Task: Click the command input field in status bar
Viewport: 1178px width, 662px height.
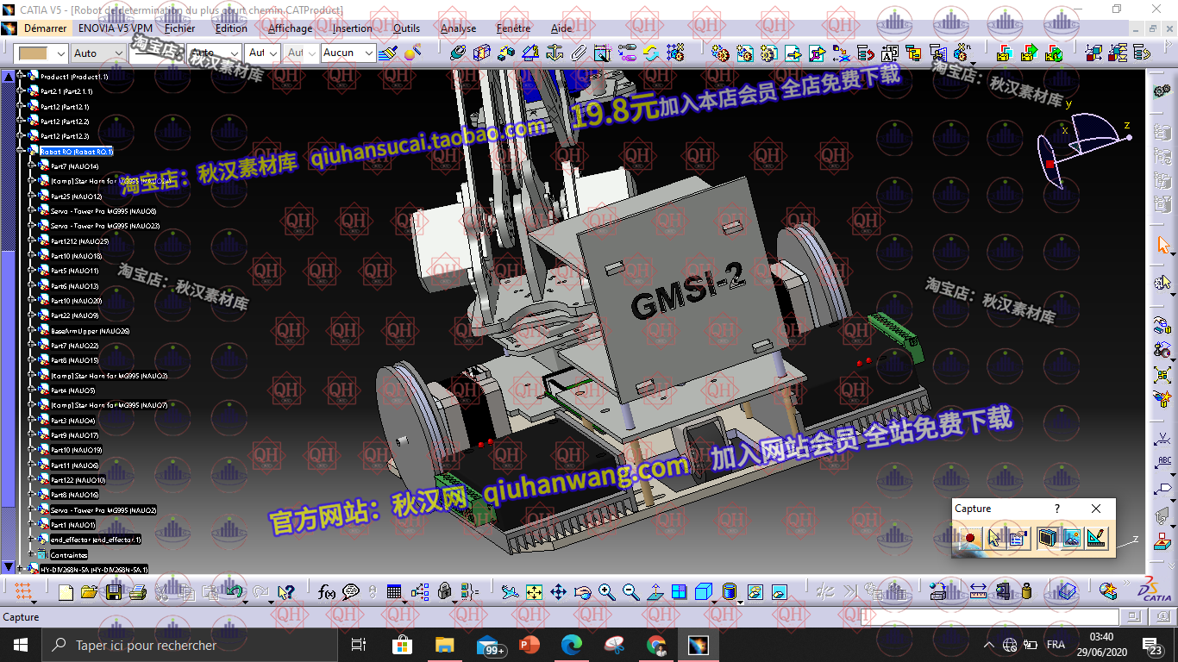Action: 988,616
